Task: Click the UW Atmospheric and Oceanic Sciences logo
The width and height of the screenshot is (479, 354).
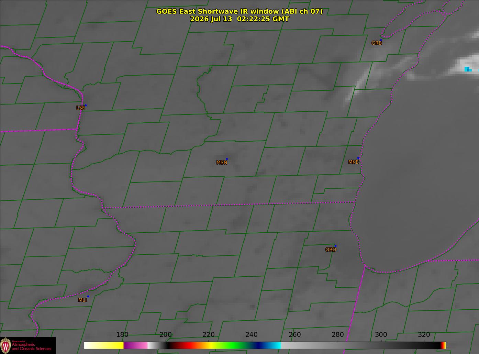Action: point(27,345)
